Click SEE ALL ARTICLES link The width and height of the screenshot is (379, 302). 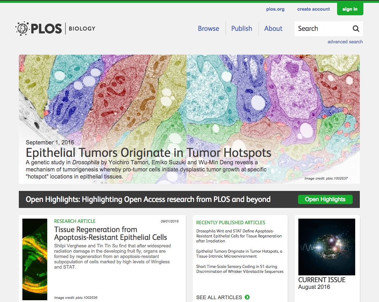pos(219,297)
